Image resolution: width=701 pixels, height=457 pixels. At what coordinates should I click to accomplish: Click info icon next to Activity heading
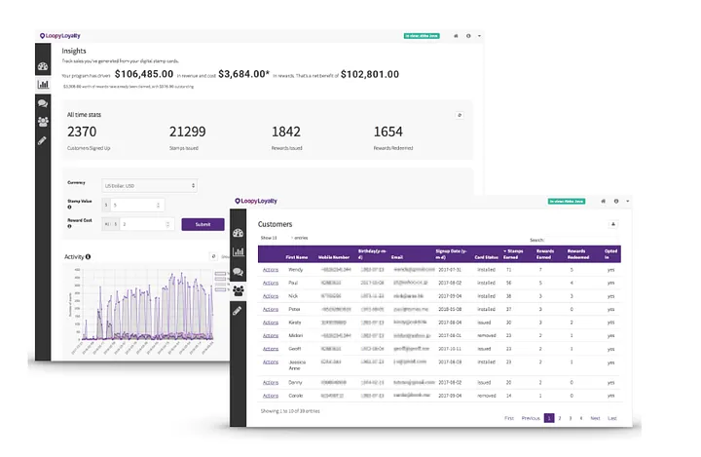(88, 257)
